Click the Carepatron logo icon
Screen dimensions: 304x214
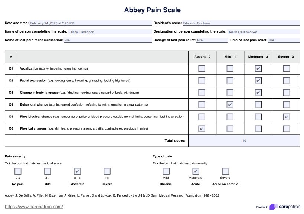[273, 207]
